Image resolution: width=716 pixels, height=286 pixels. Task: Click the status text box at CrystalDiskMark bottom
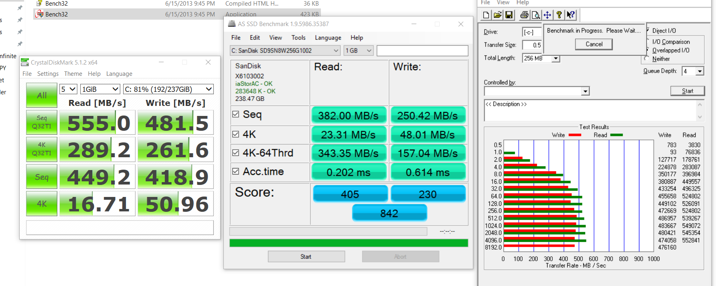pos(120,227)
